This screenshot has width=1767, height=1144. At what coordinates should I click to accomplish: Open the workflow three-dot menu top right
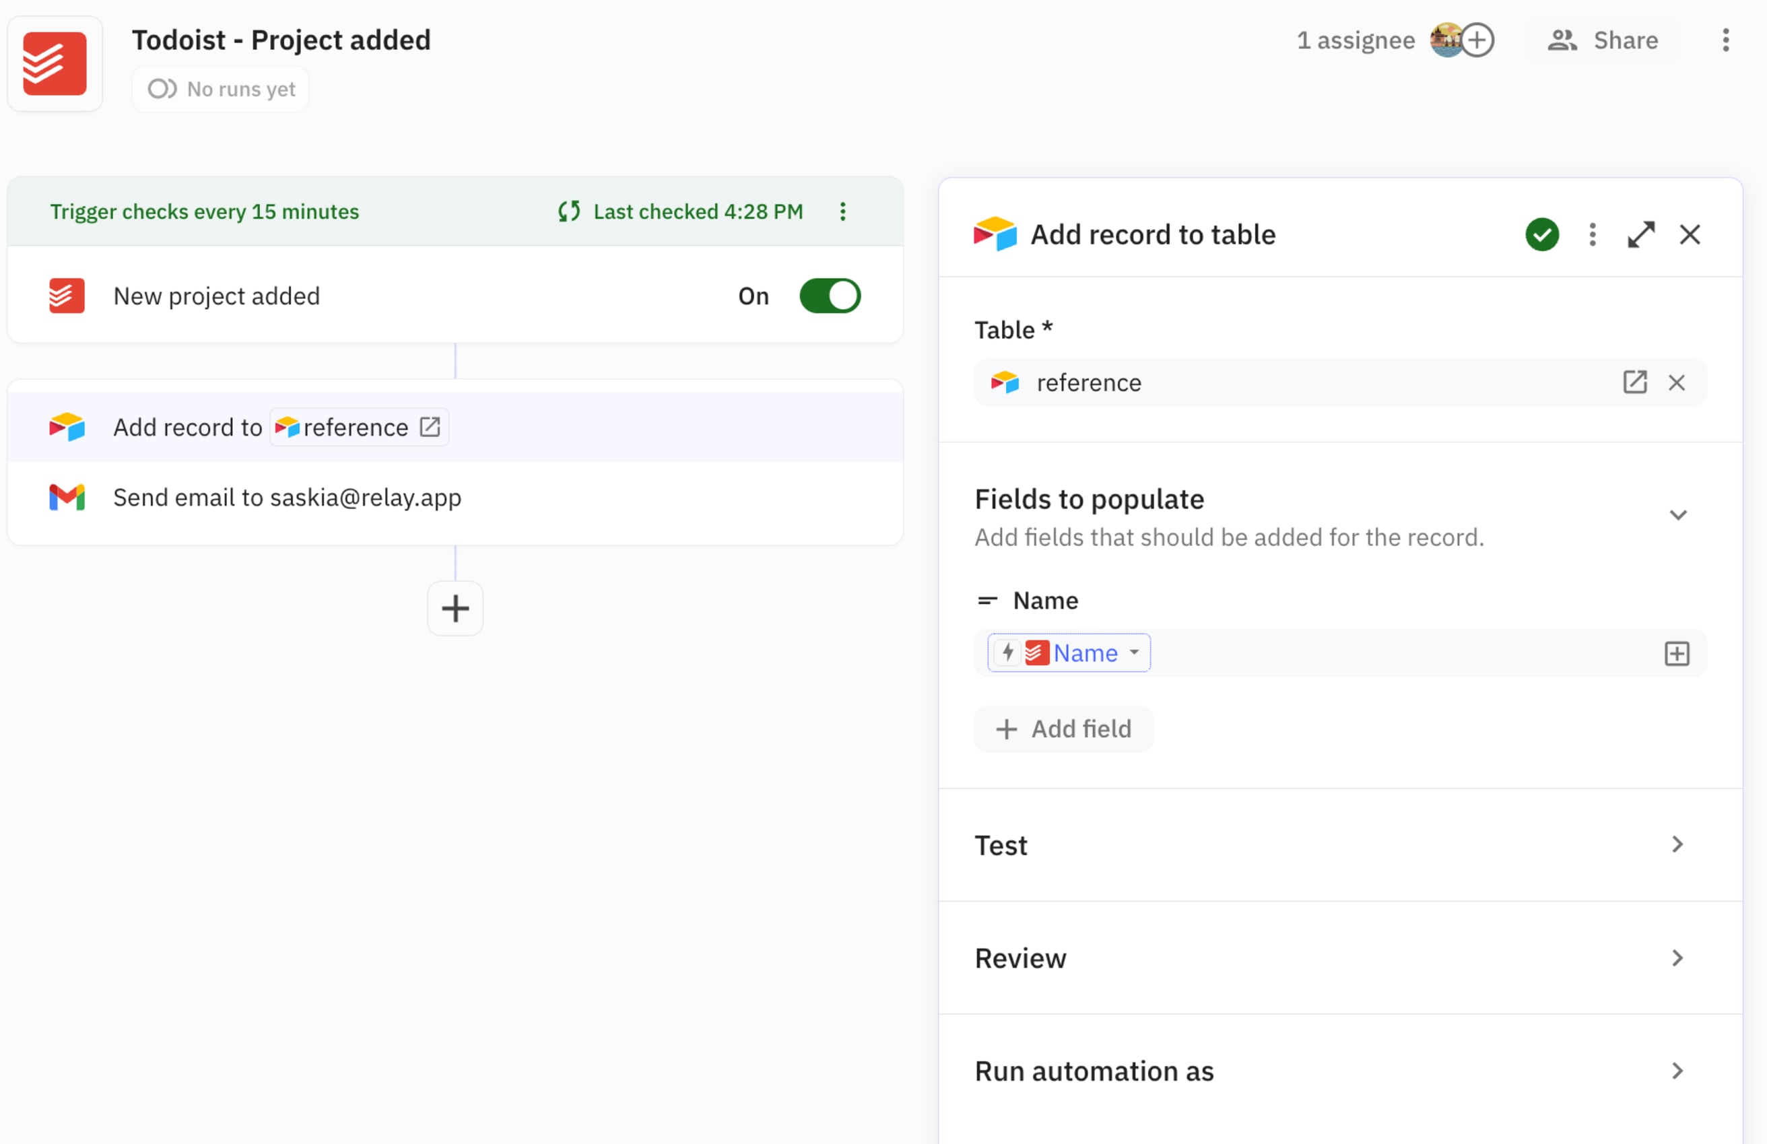(x=1725, y=40)
